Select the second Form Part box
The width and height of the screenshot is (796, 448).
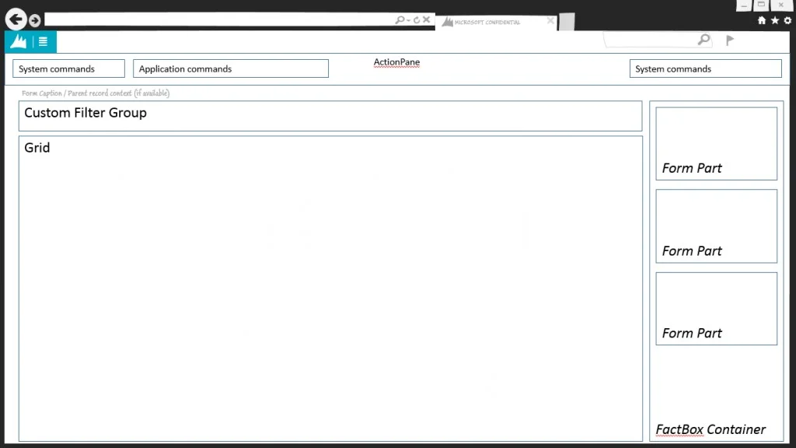click(716, 226)
